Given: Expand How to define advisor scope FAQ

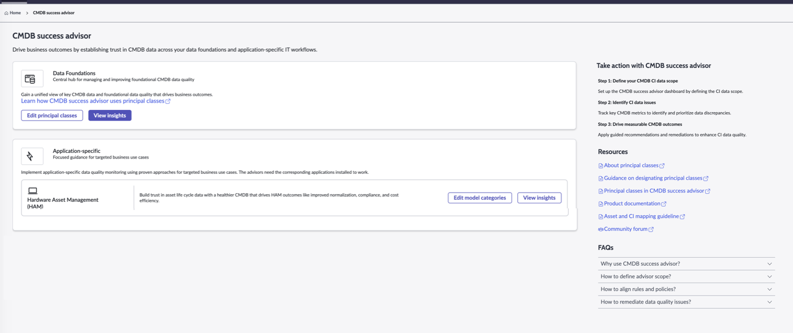Looking at the screenshot, I should tap(686, 276).
